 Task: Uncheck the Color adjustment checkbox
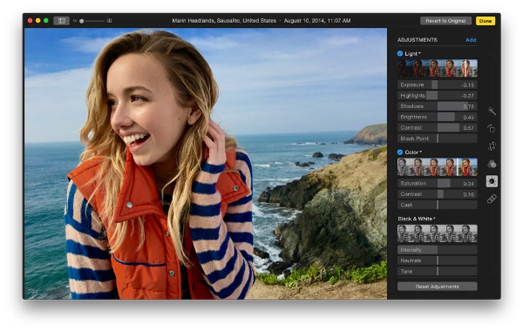click(x=400, y=152)
